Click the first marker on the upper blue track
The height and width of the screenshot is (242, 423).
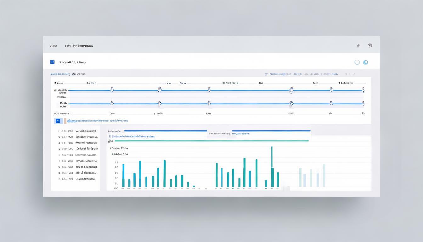pos(111,90)
